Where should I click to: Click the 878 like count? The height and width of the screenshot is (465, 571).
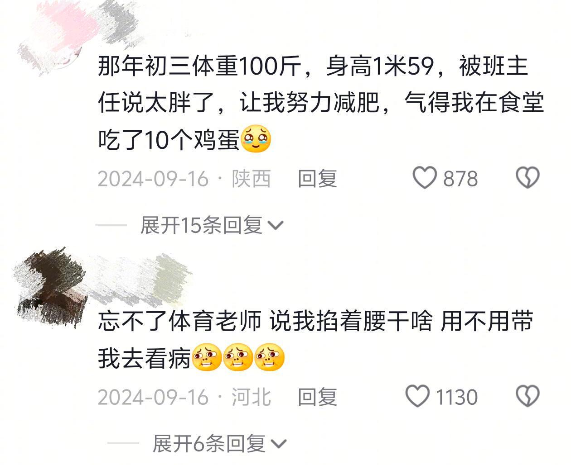(x=460, y=178)
